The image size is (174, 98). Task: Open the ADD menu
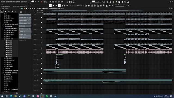7,2
